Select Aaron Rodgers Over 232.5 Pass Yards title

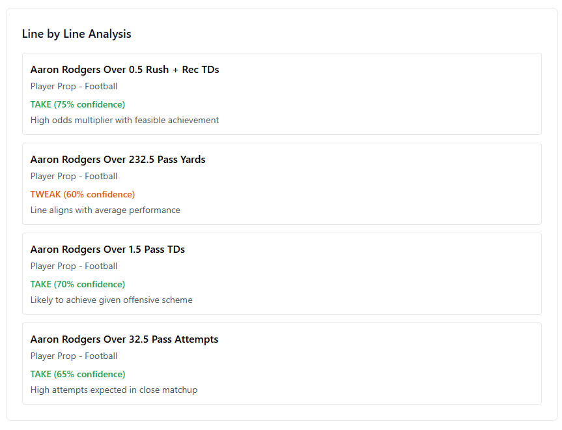(118, 160)
